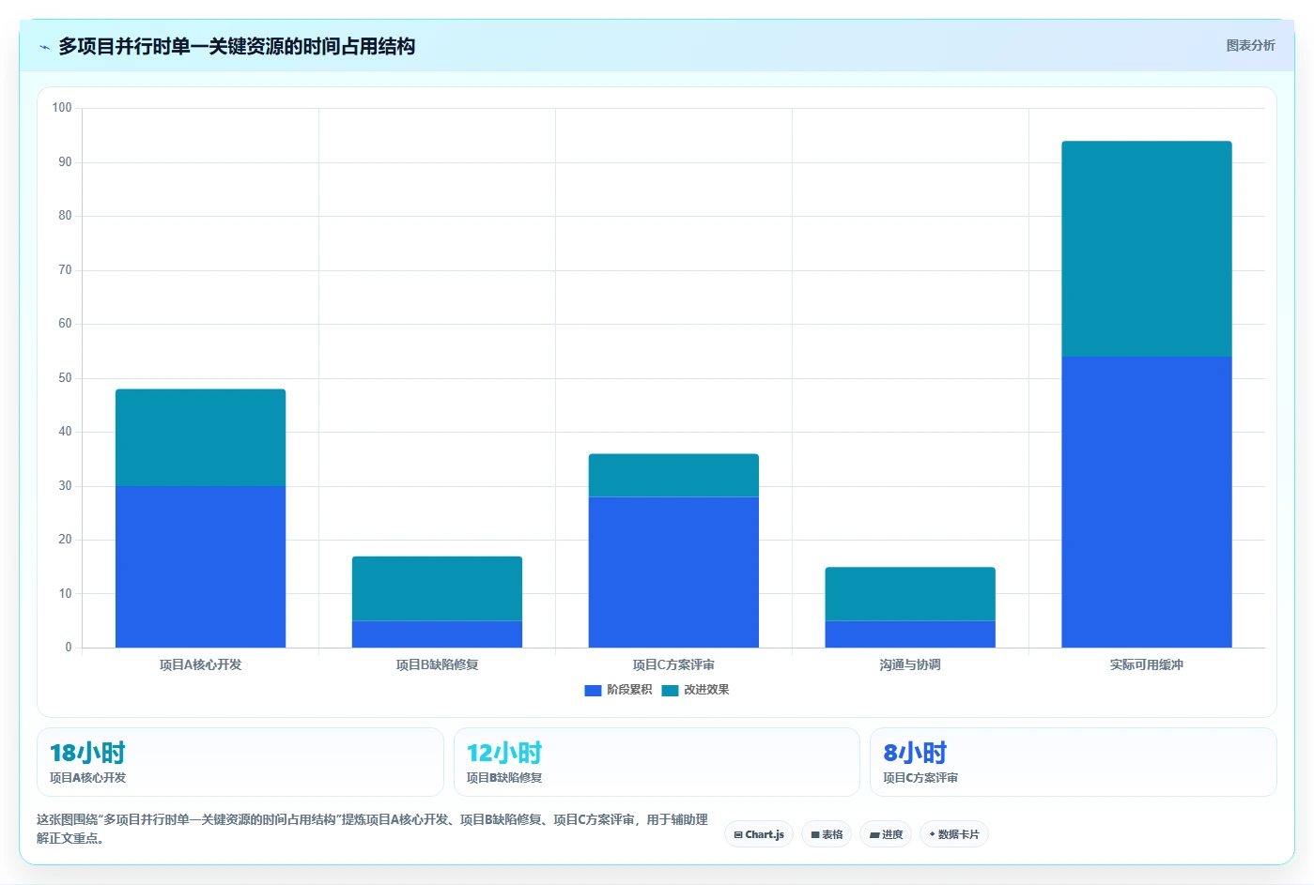Click the 表格 tag chip
Screen dimensions: 1314x885
click(x=827, y=834)
